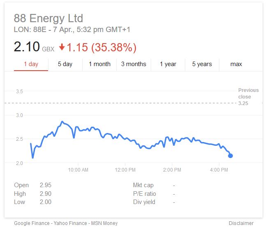Select the 1 day range tab
The height and width of the screenshot is (234, 274).
31,64
